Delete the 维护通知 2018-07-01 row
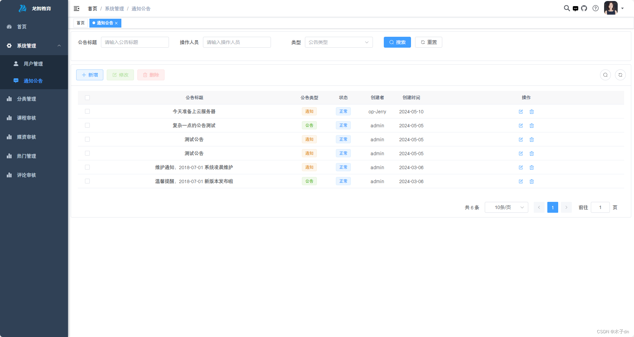 click(x=532, y=167)
